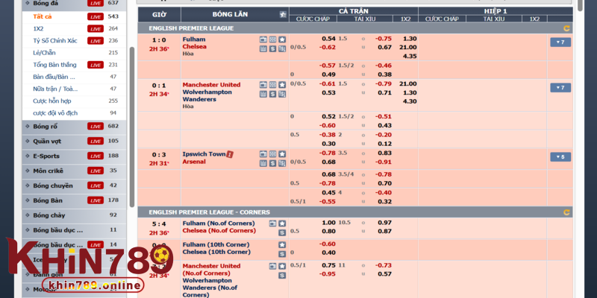
Task: Expand the Quần vợt category
Action: pyautogui.click(x=74, y=141)
